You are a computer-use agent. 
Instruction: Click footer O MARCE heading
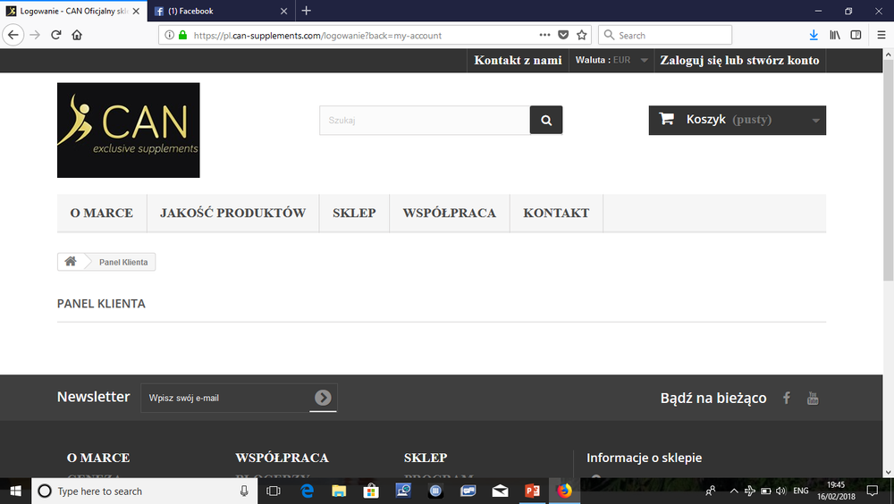coord(98,458)
